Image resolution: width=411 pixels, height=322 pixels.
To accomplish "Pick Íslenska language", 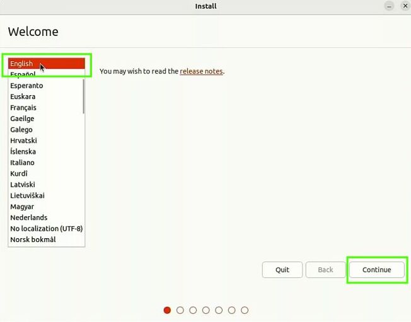I will point(47,152).
